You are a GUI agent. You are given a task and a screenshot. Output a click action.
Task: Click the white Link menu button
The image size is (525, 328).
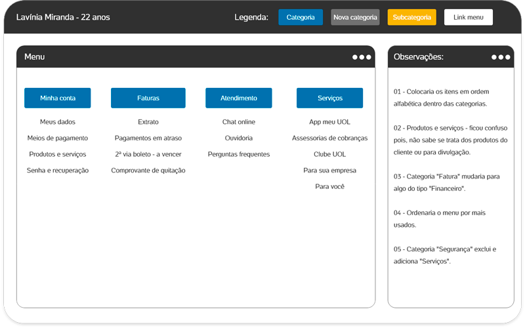[x=468, y=17]
